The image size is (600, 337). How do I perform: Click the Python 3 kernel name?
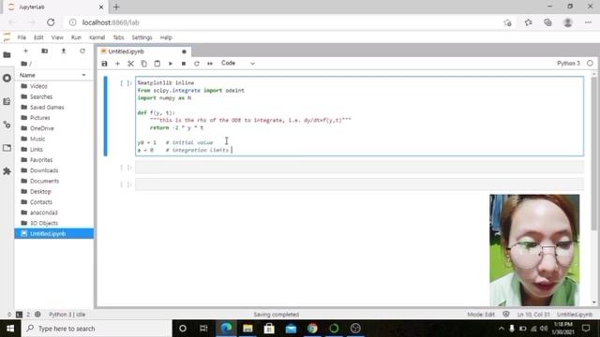pos(568,63)
